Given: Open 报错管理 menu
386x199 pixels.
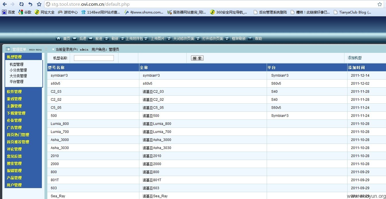Looking at the screenshot, I should click(x=24, y=171).
